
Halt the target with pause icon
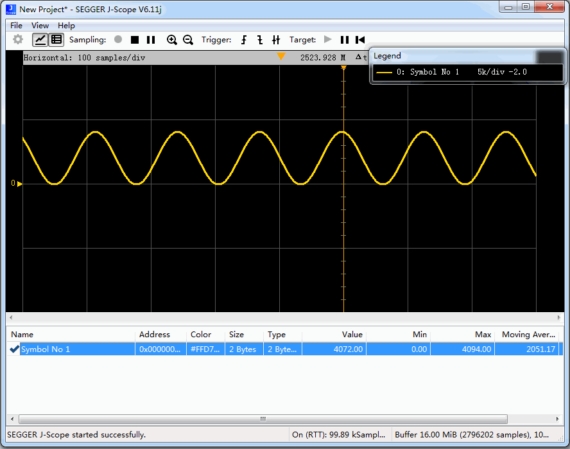(345, 40)
